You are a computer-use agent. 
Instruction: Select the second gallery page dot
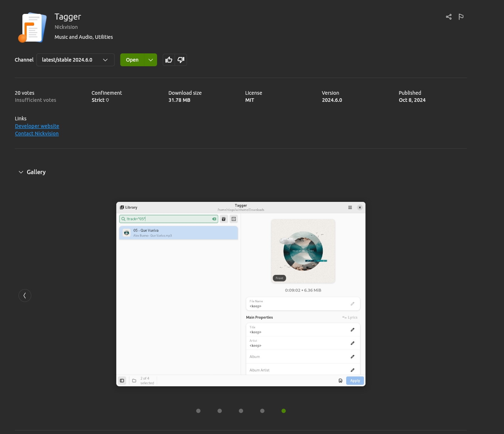coord(220,411)
